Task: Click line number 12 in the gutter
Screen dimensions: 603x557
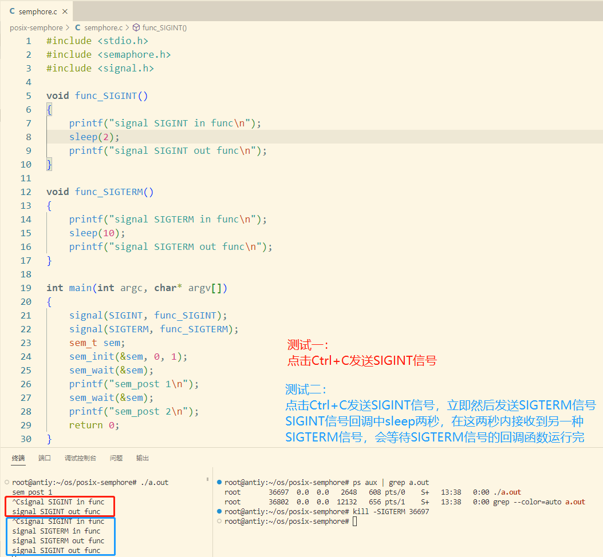Action: click(x=26, y=192)
